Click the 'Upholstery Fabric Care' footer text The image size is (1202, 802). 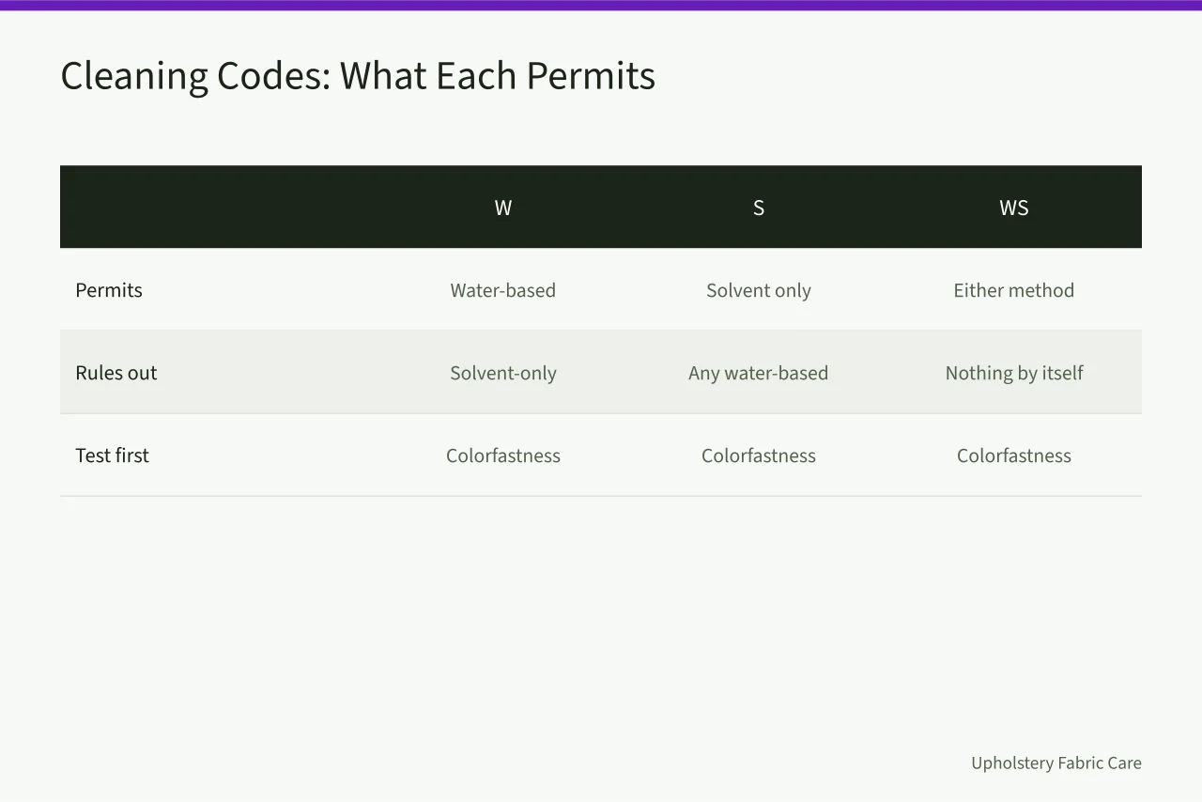click(x=1056, y=763)
